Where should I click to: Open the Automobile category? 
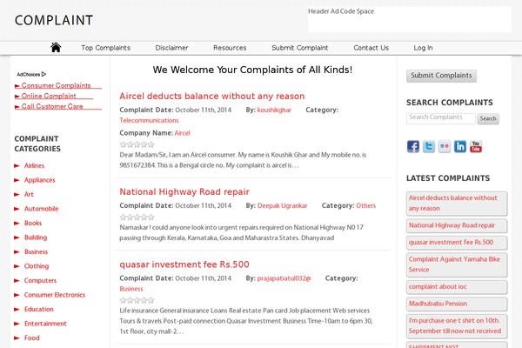pos(41,209)
